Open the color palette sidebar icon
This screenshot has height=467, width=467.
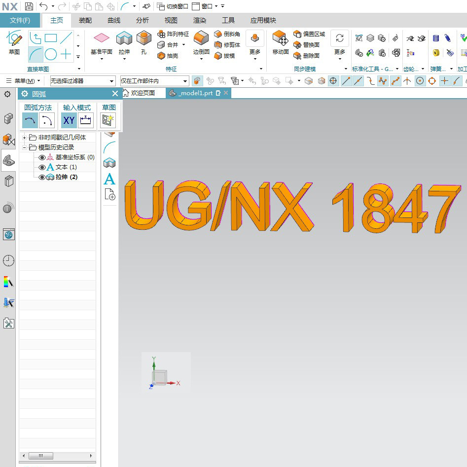[8, 282]
